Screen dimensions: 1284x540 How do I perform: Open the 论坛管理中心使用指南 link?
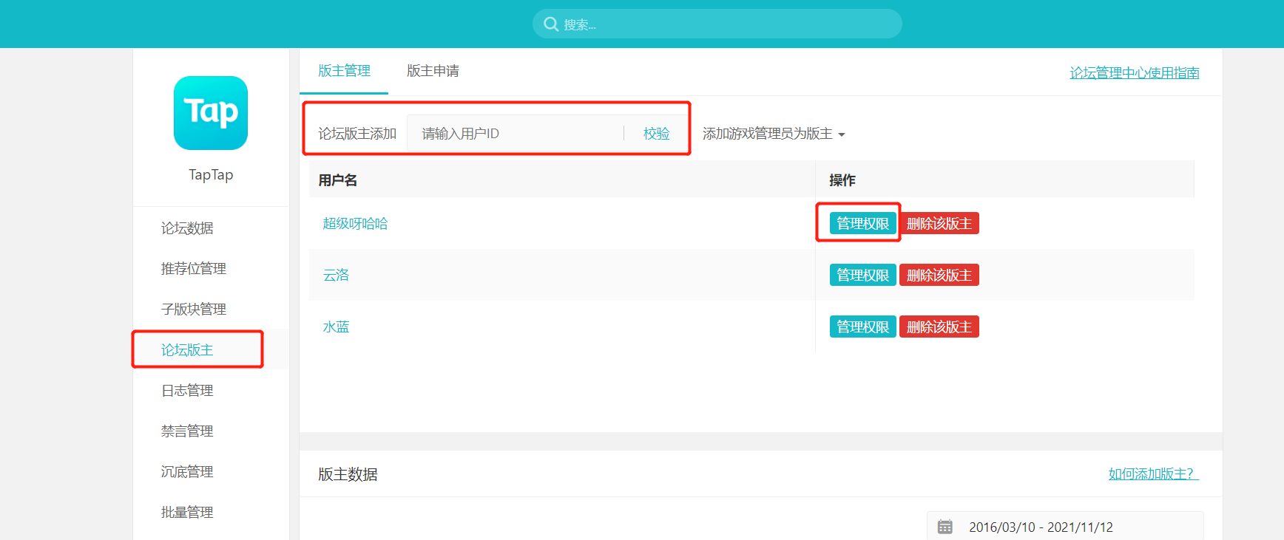[1134, 73]
